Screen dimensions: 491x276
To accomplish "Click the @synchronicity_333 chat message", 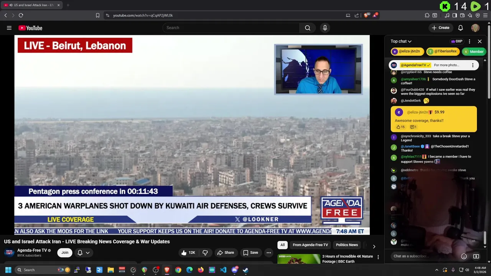I will [435, 138].
